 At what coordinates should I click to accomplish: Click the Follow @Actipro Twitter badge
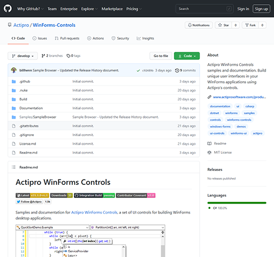pyautogui.click(x=29, y=202)
